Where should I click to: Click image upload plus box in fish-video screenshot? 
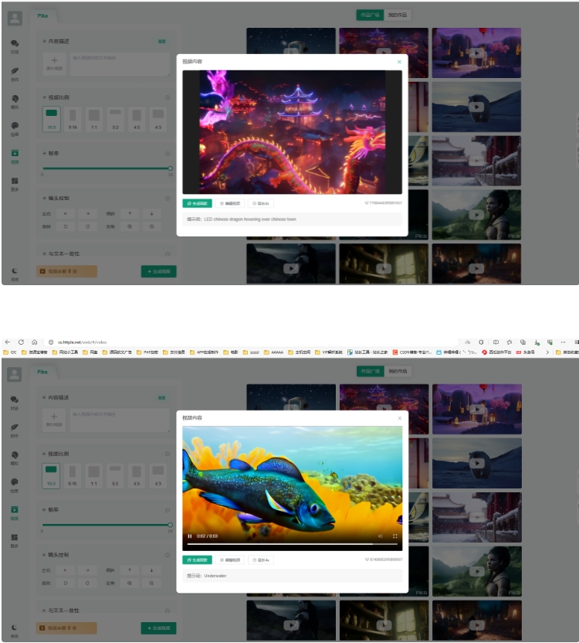(54, 420)
